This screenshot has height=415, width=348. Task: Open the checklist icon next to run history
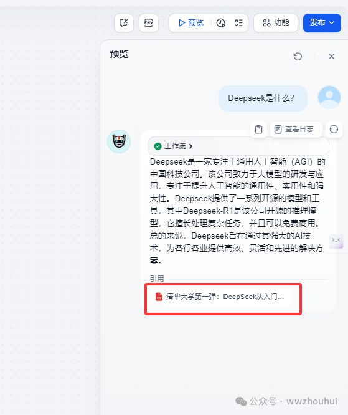point(238,23)
